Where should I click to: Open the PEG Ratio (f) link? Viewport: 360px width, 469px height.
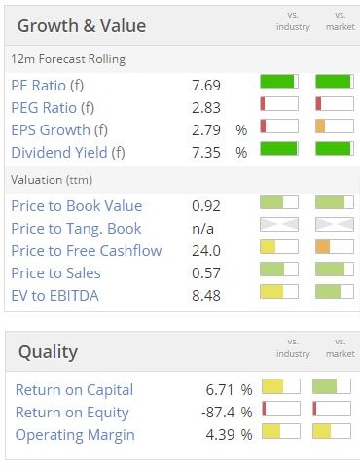pos(53,108)
